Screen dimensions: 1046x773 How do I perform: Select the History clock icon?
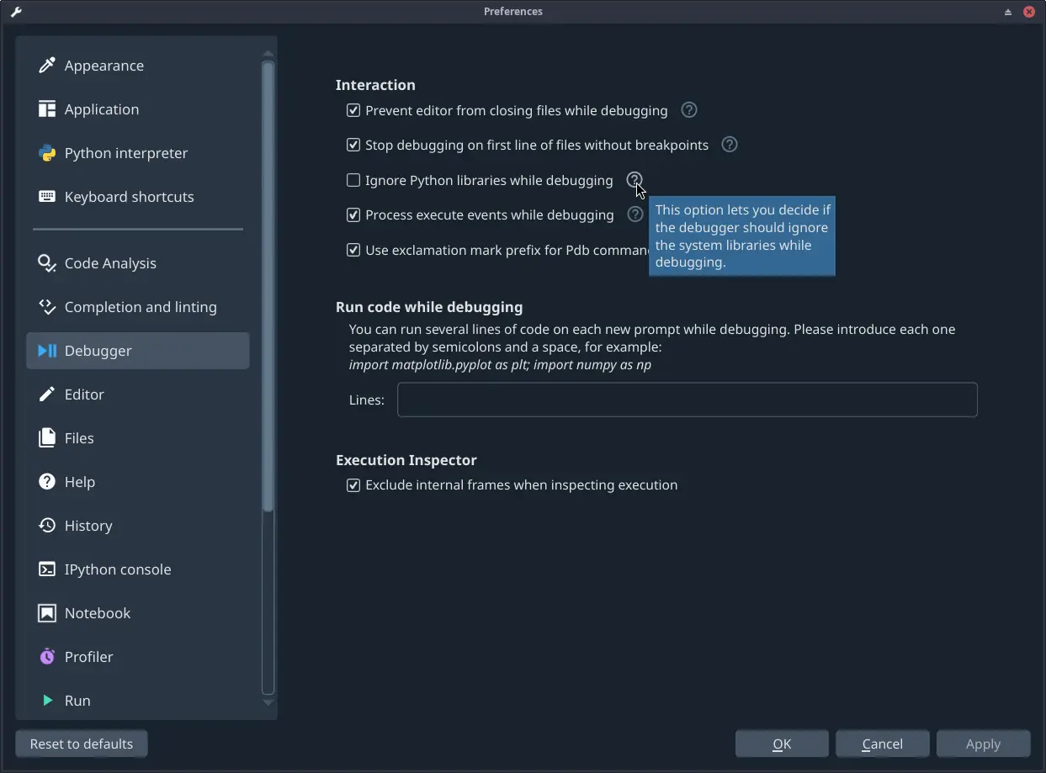47,526
